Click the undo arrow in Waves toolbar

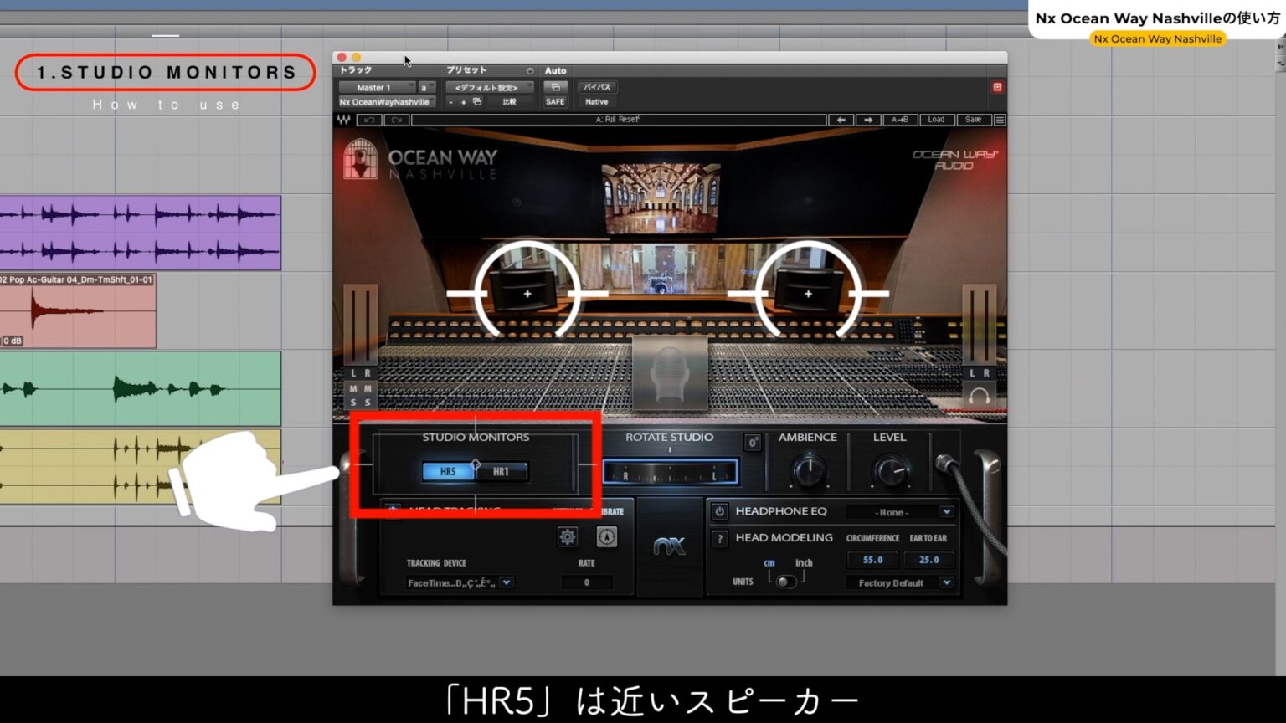[x=369, y=120]
